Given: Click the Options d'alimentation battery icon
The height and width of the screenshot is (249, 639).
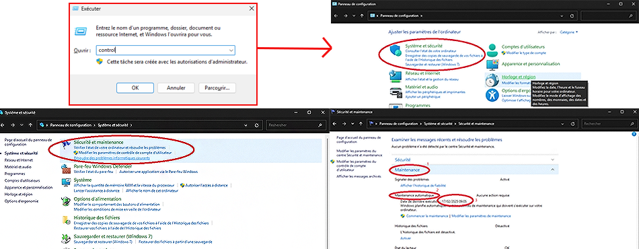Looking at the screenshot, I should click(x=66, y=201).
